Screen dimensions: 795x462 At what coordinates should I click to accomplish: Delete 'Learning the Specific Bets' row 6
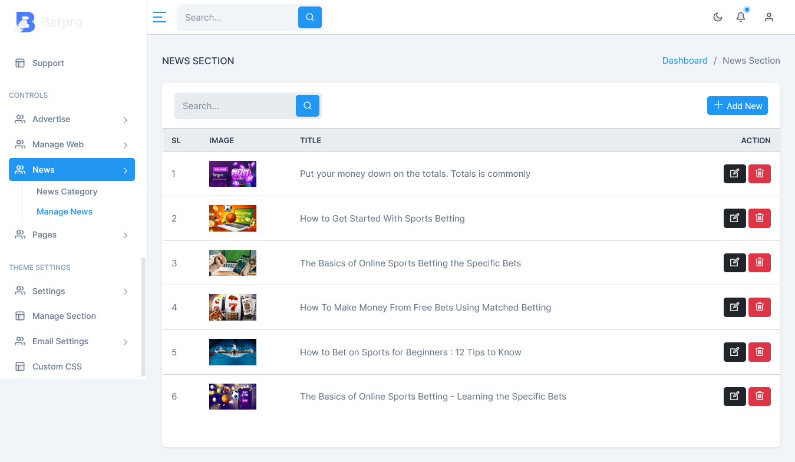point(760,397)
